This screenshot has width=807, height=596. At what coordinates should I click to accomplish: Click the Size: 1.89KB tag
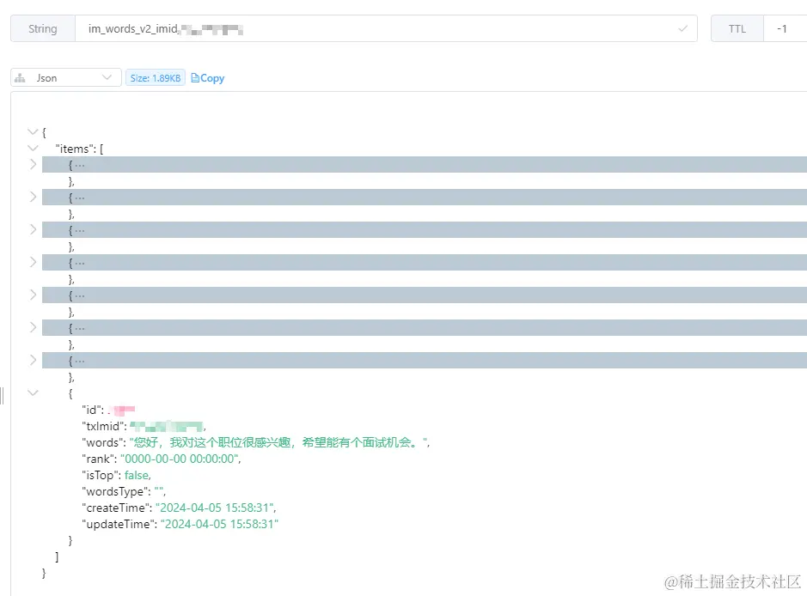[x=156, y=78]
